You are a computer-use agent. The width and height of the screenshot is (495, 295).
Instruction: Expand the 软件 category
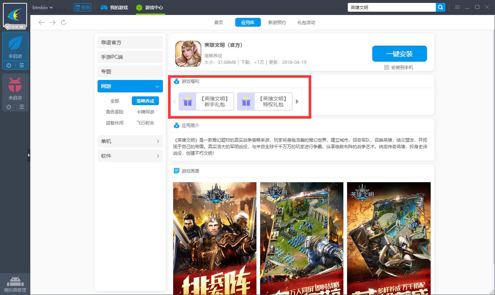click(x=130, y=156)
